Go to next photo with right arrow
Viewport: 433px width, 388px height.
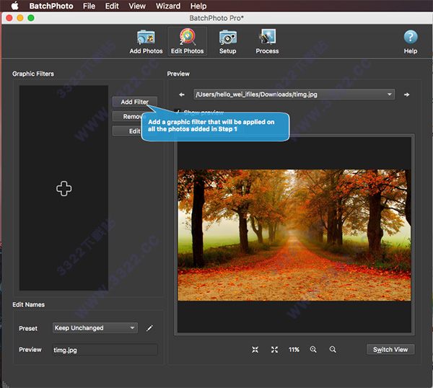tap(406, 94)
